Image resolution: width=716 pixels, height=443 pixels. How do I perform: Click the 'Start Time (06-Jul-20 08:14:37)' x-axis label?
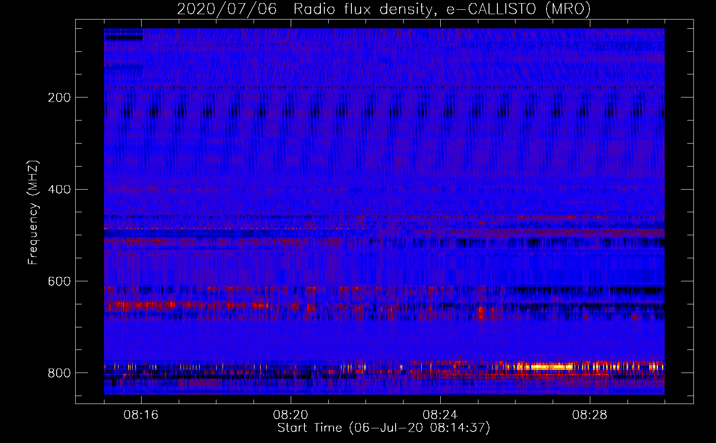[x=384, y=428]
